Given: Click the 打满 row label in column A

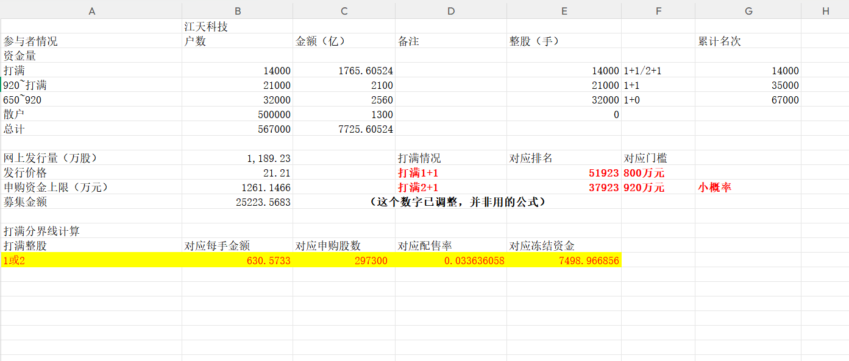Looking at the screenshot, I should (x=91, y=71).
